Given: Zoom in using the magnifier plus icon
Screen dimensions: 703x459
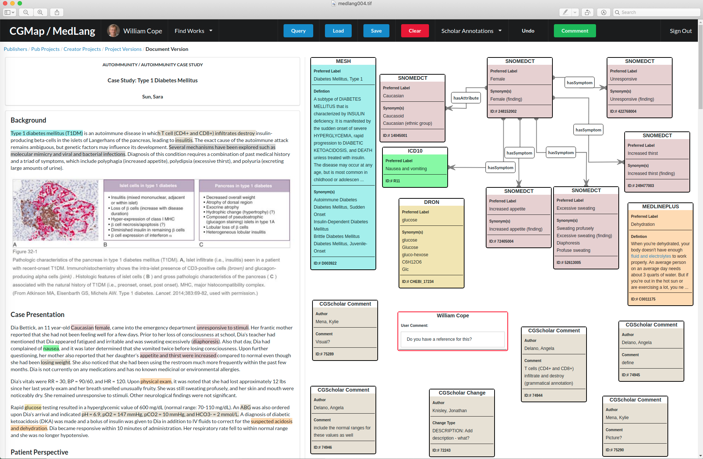Looking at the screenshot, I should [40, 12].
